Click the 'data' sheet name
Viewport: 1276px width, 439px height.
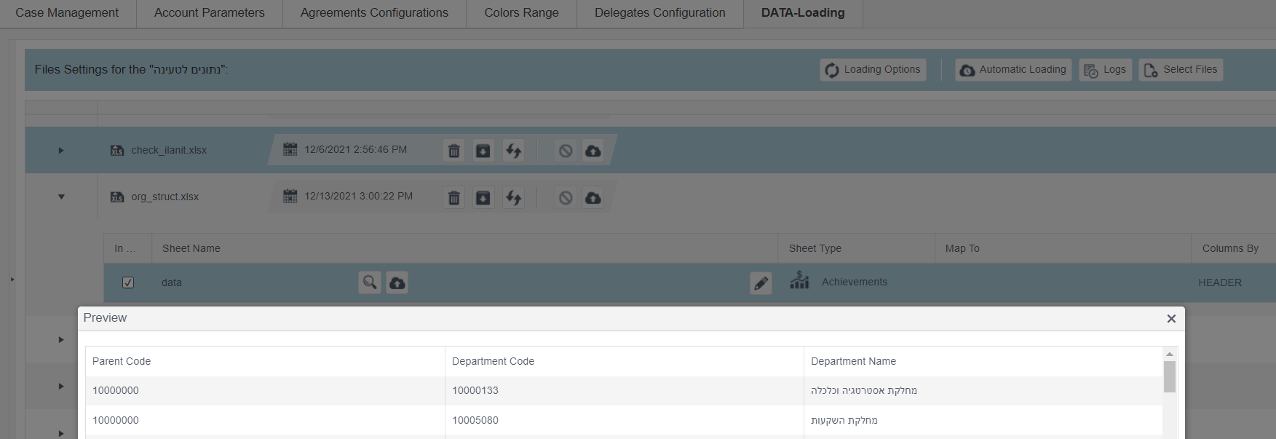click(172, 282)
